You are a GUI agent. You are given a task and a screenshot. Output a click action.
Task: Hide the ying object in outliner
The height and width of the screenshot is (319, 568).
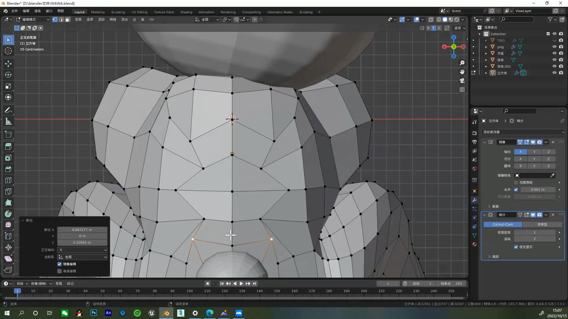click(x=554, y=47)
